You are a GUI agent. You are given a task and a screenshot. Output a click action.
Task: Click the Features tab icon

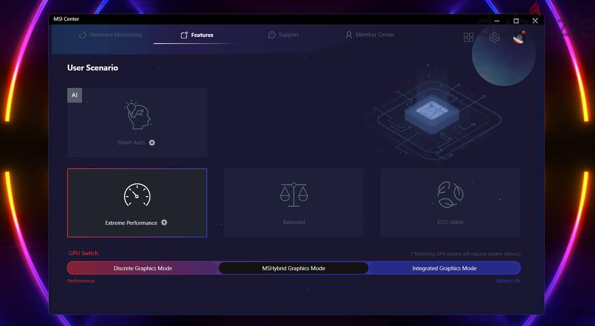184,35
